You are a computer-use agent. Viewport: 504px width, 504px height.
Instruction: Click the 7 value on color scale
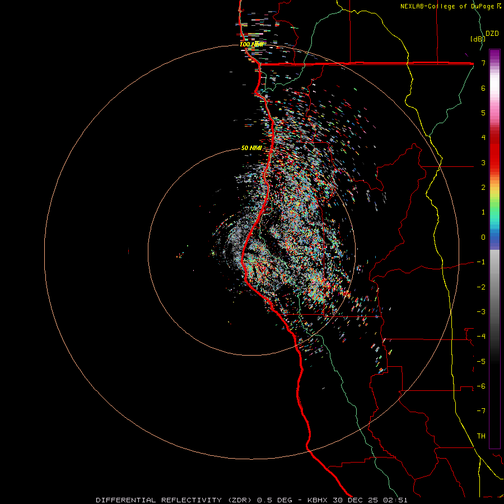click(483, 63)
